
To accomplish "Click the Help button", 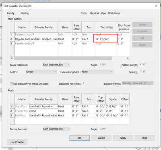I will pyautogui.click(x=144, y=138).
